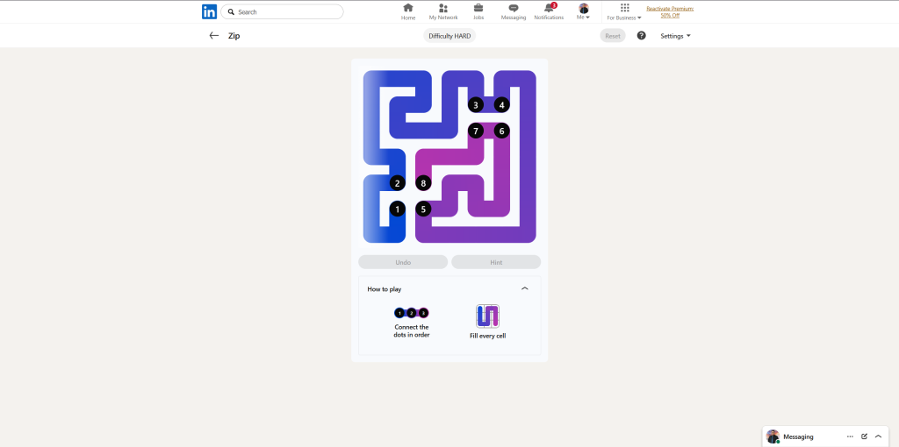Expand the For Business grid menu

pos(624,11)
